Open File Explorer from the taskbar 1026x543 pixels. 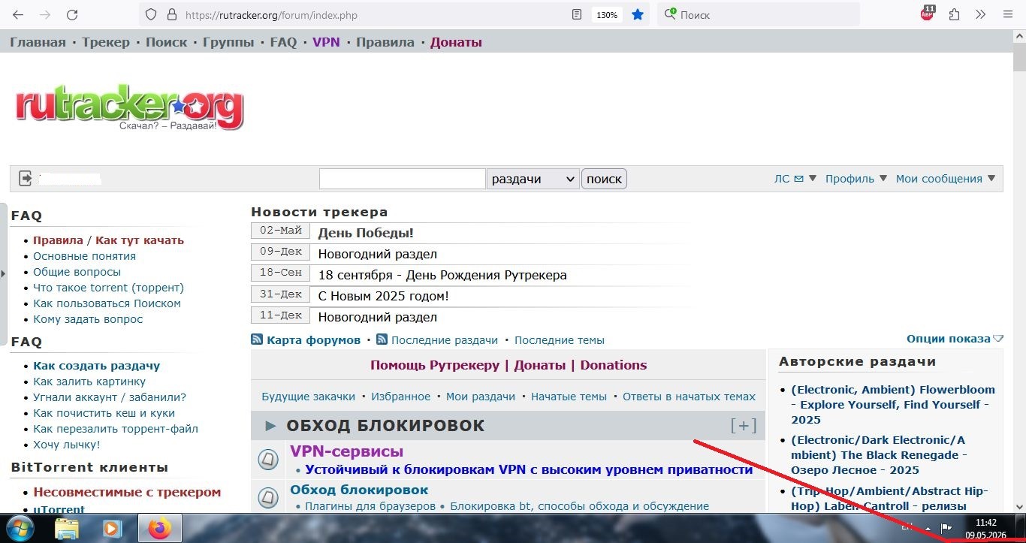(67, 529)
